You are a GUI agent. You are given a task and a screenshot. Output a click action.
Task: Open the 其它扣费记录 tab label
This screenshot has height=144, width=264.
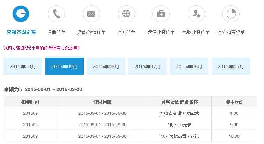[x=231, y=32]
